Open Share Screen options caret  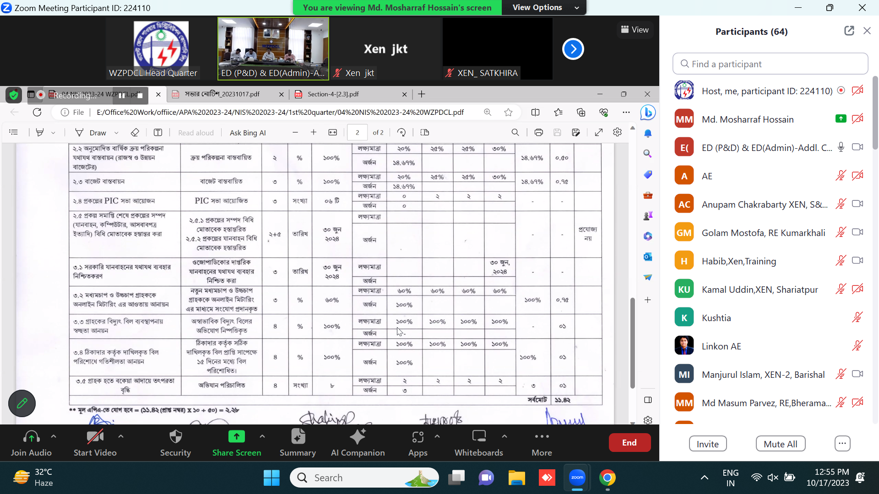coord(262,436)
